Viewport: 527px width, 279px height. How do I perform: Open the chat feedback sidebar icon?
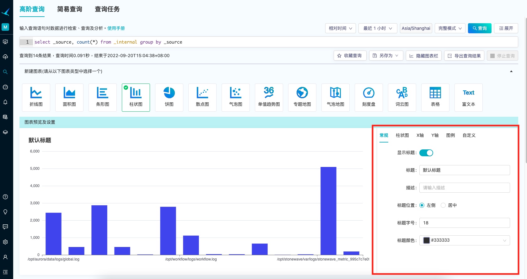tap(5, 227)
